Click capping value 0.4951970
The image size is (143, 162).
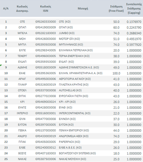click(x=134, y=39)
